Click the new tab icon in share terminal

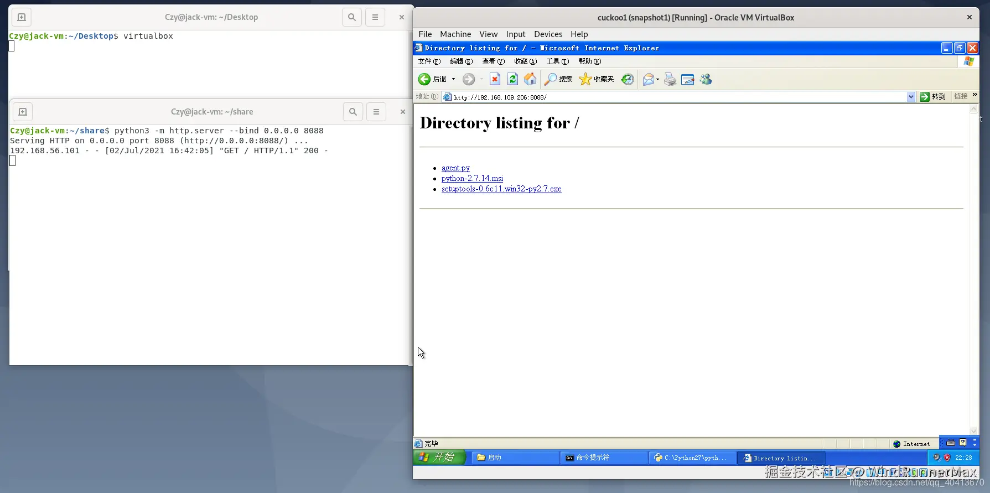pyautogui.click(x=23, y=112)
